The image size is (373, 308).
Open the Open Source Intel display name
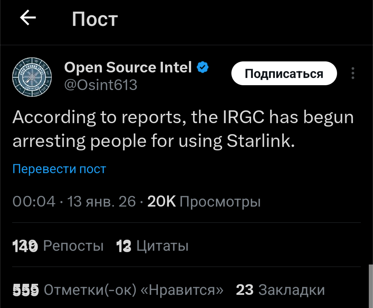pos(128,68)
